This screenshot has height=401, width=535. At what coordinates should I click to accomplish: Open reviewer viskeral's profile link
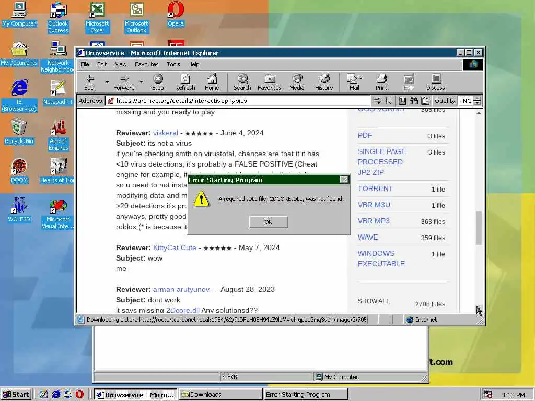pyautogui.click(x=166, y=133)
